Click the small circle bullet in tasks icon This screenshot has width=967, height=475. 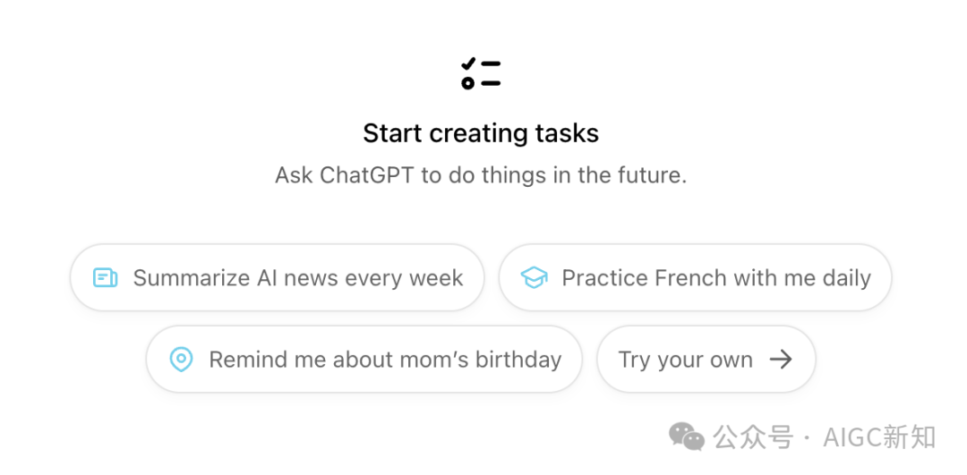(467, 83)
